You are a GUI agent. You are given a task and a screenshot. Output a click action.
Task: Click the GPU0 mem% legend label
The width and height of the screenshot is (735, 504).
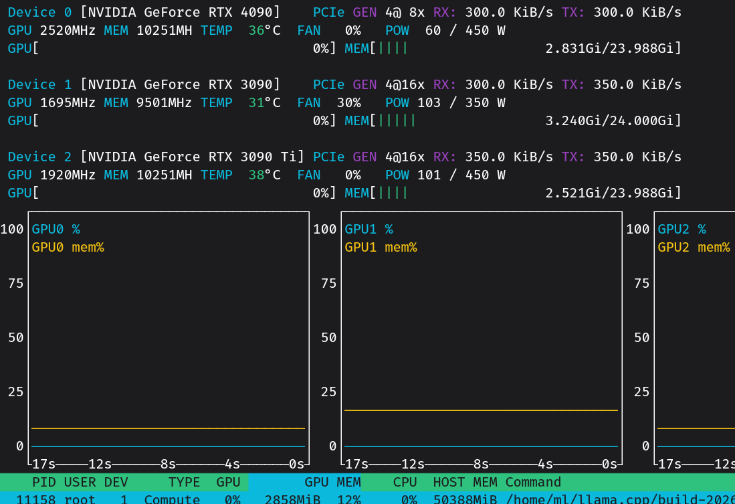tap(68, 247)
